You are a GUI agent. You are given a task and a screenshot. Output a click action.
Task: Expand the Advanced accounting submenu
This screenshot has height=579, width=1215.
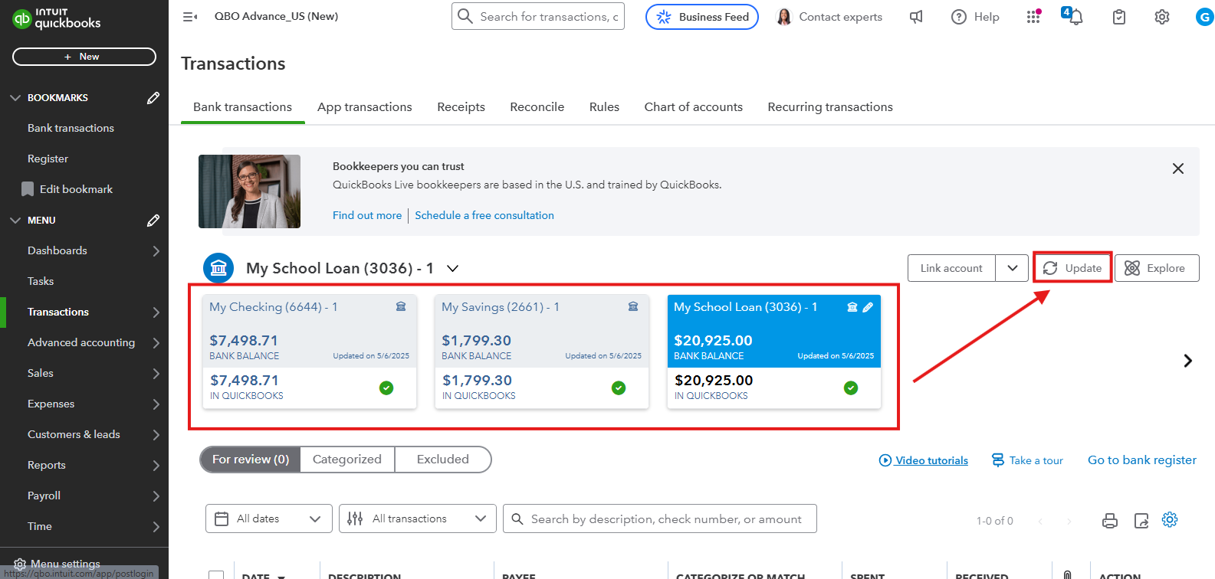[156, 343]
